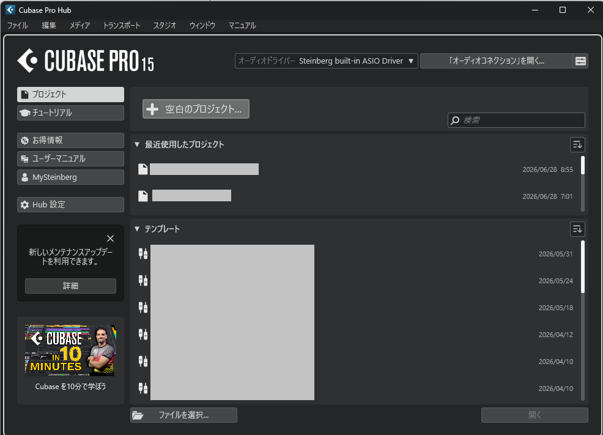Select the recent project dated 2026/06/28 8:55
Viewport: 603px width, 435px height.
pyautogui.click(x=356, y=169)
